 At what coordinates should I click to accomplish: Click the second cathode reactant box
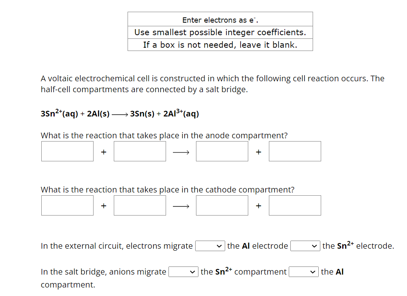tap(140, 205)
